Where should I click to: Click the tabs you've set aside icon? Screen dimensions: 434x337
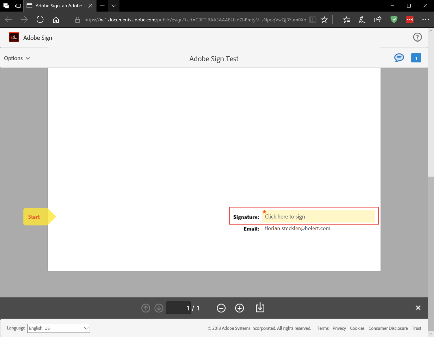pyautogui.click(x=6, y=6)
